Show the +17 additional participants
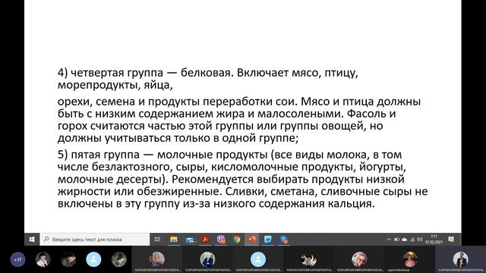The width and height of the screenshot is (486, 273). pyautogui.click(x=17, y=259)
